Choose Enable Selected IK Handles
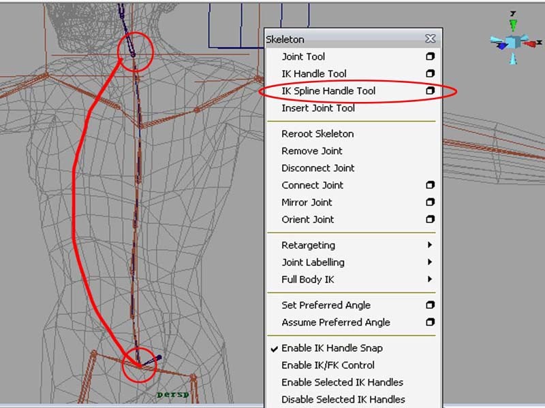Screen dimensions: 545x408 click(343, 382)
